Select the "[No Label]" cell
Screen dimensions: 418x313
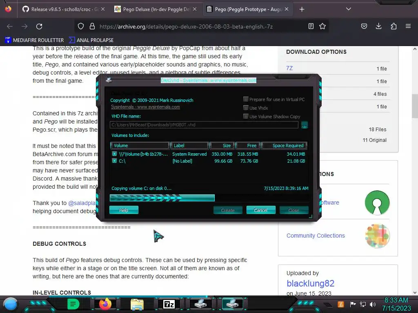tap(182, 161)
